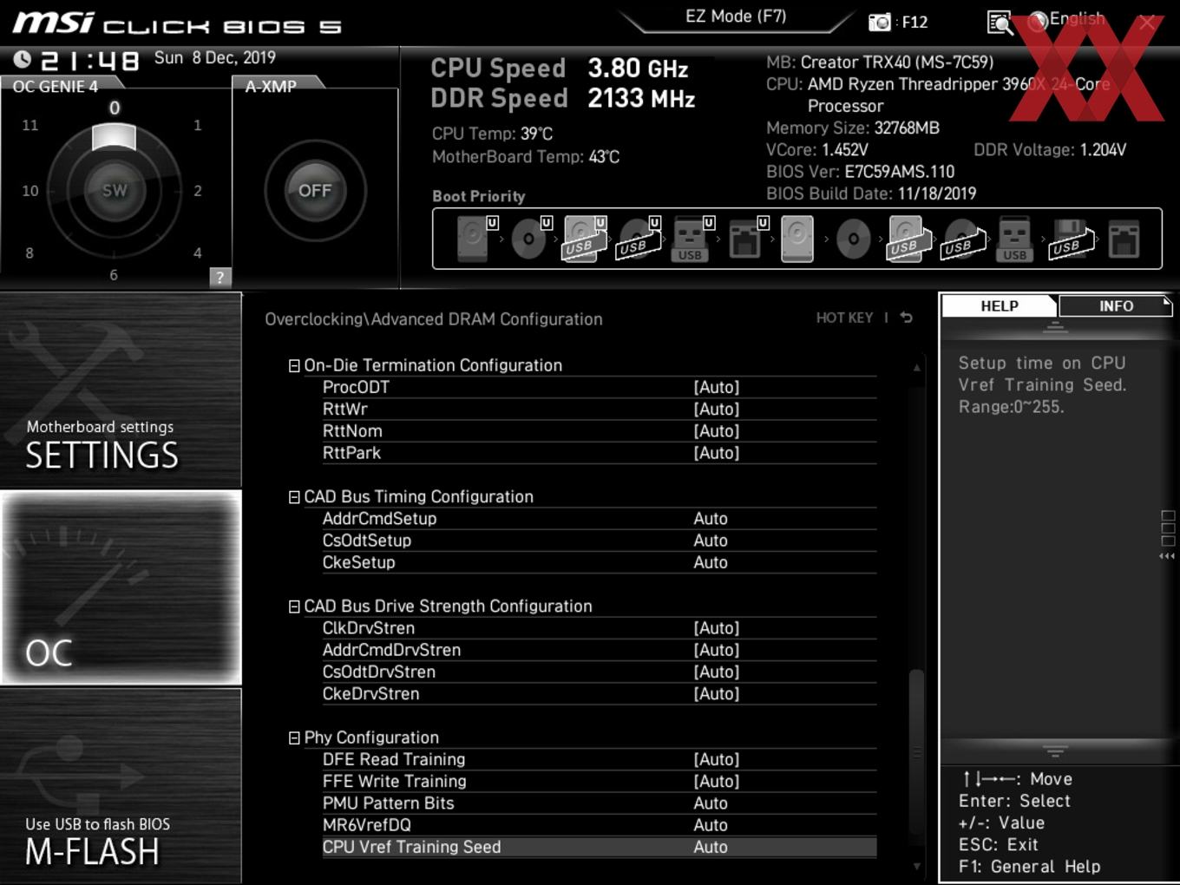
Task: Select the UEFI USB key boot icon
Action: tap(692, 239)
